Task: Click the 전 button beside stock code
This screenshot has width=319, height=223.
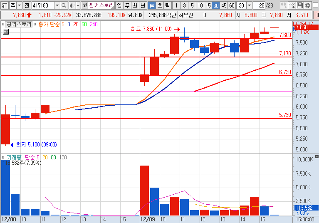Action: pos(27,5)
